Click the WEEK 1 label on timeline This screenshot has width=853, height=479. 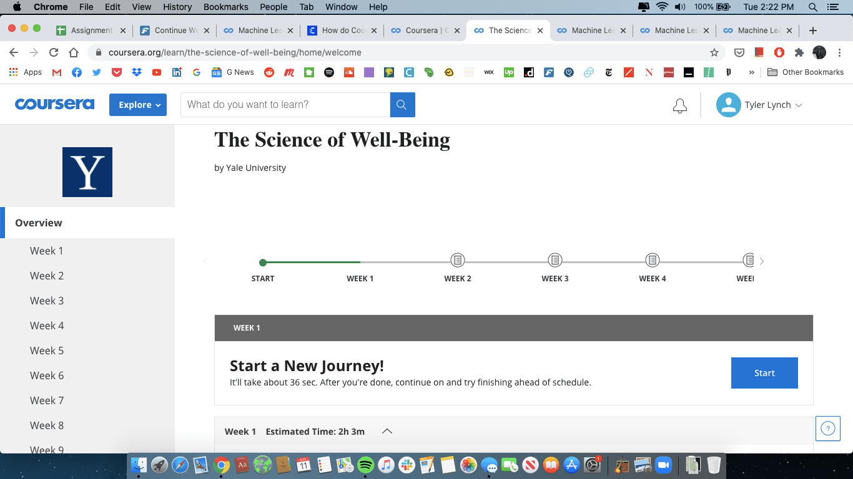coord(360,279)
